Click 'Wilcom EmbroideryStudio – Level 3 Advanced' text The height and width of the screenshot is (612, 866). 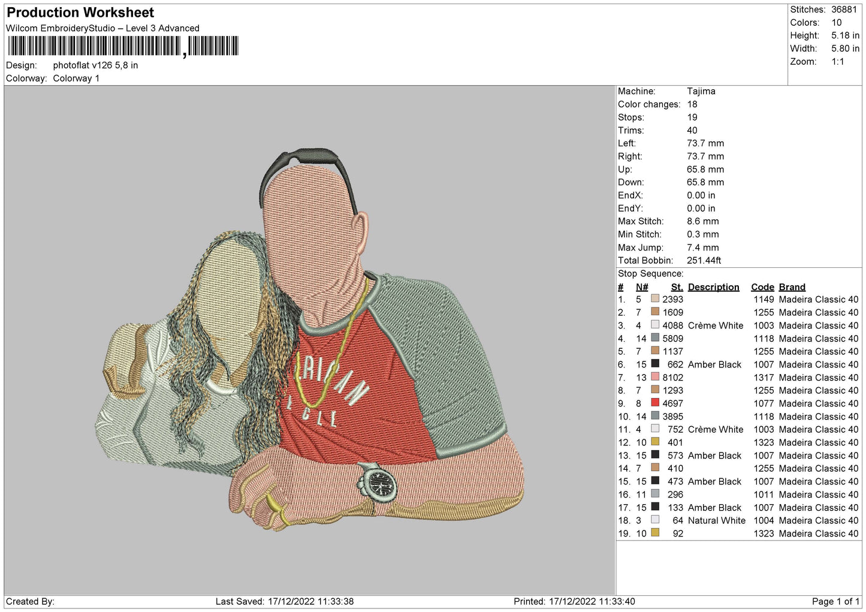pyautogui.click(x=102, y=28)
